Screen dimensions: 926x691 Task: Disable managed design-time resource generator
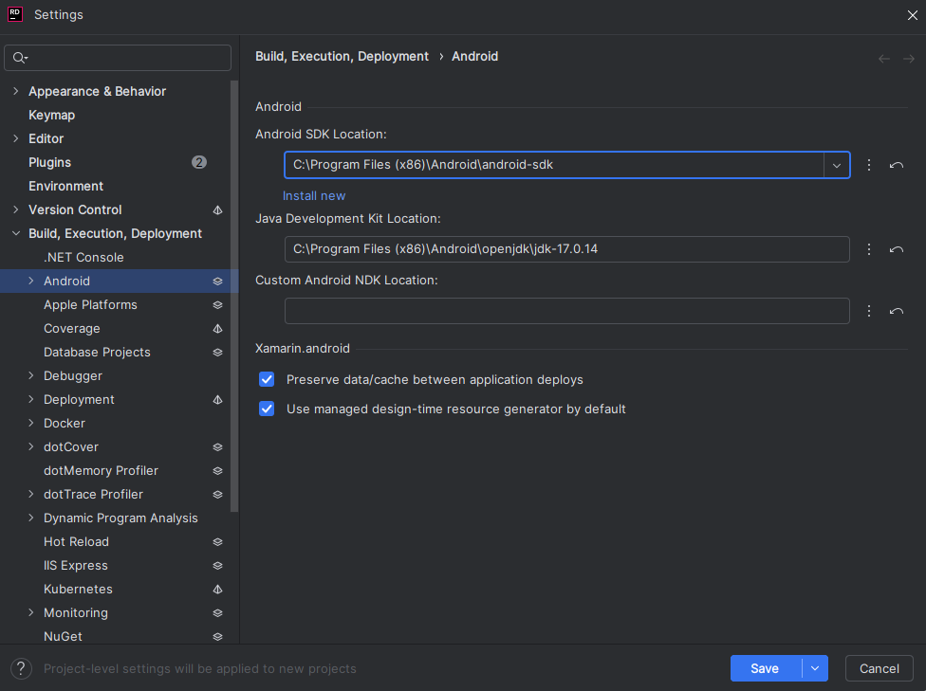267,409
